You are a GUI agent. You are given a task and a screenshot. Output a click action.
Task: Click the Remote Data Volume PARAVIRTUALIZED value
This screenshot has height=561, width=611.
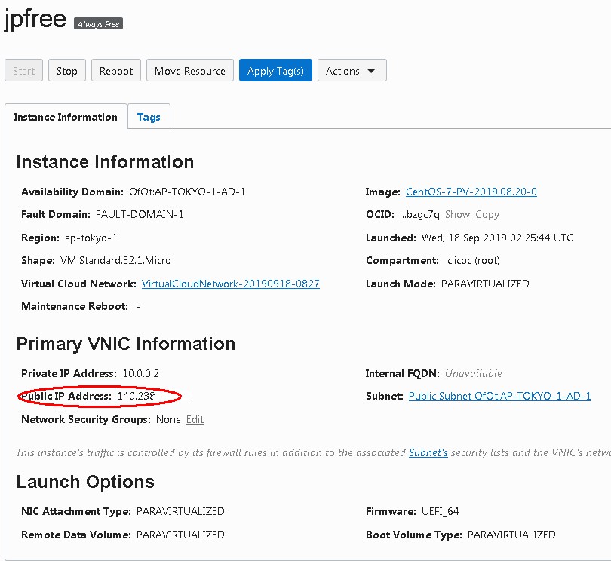(180, 535)
